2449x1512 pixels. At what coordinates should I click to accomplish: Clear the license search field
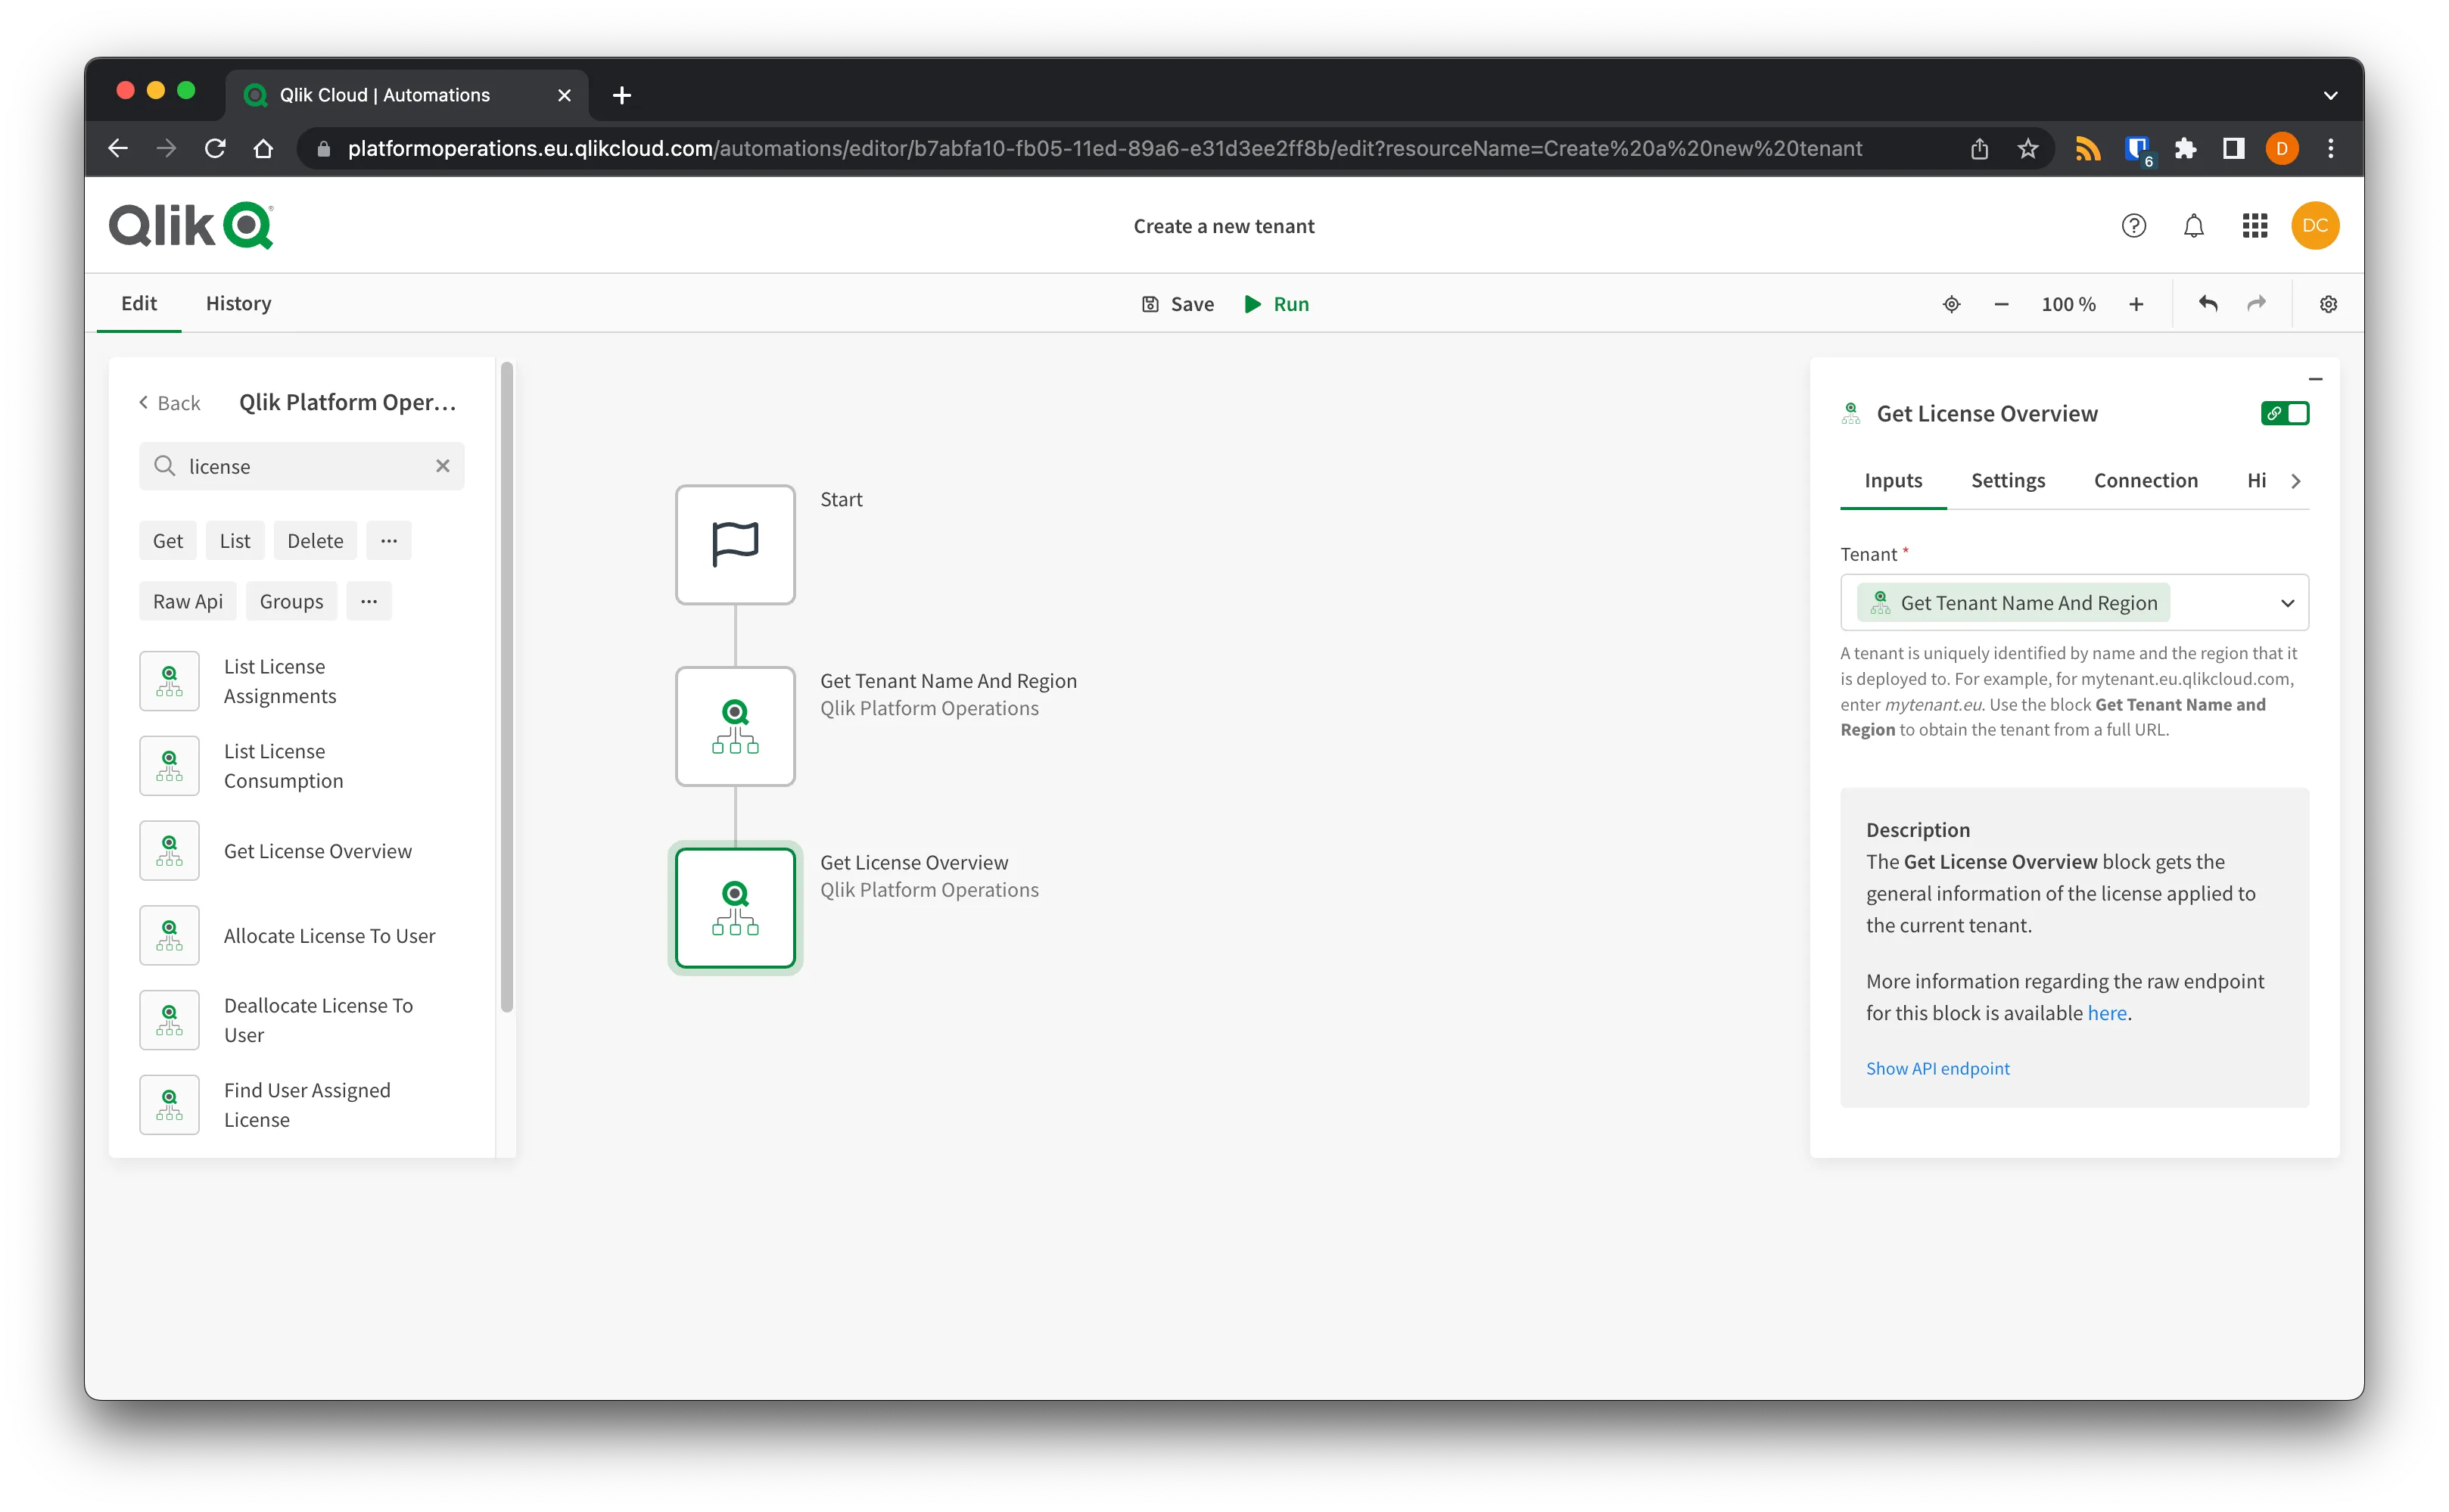click(443, 466)
